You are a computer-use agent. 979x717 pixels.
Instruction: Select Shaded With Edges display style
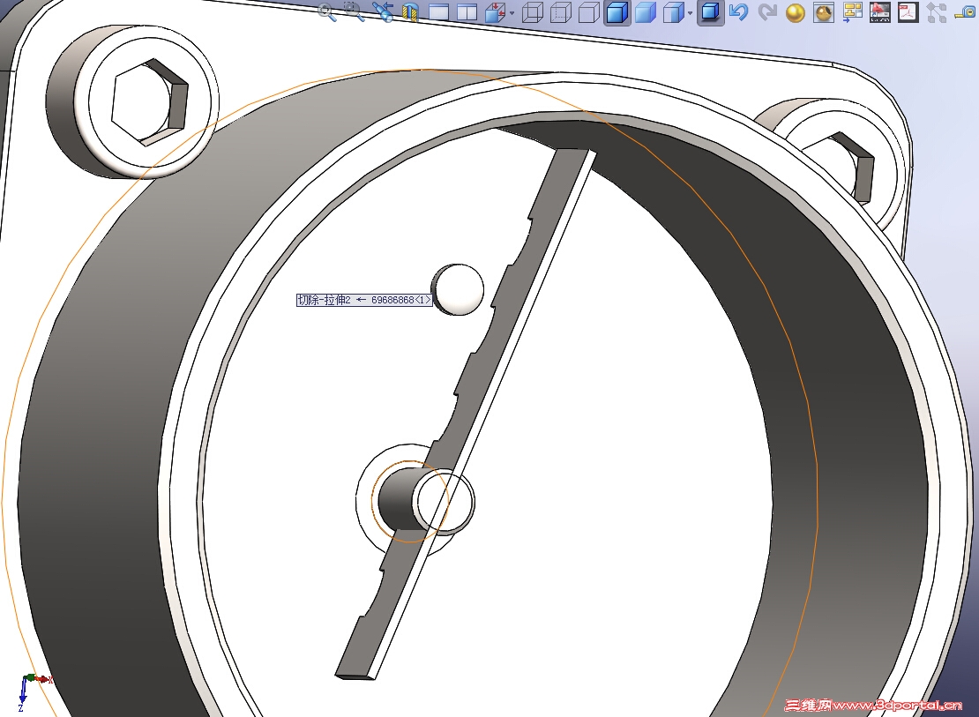617,12
